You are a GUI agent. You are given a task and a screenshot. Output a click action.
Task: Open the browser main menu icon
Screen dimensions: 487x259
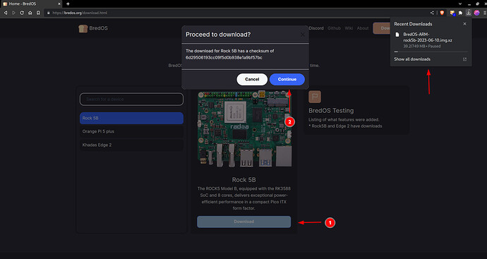pyautogui.click(x=484, y=13)
